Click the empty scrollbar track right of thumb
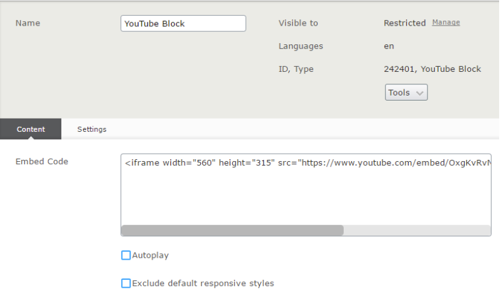501x291 pixels. click(x=417, y=230)
